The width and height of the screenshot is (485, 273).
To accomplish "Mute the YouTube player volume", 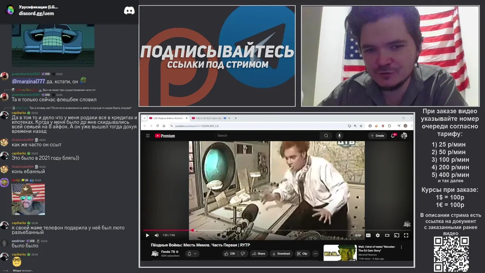I will coord(156,235).
